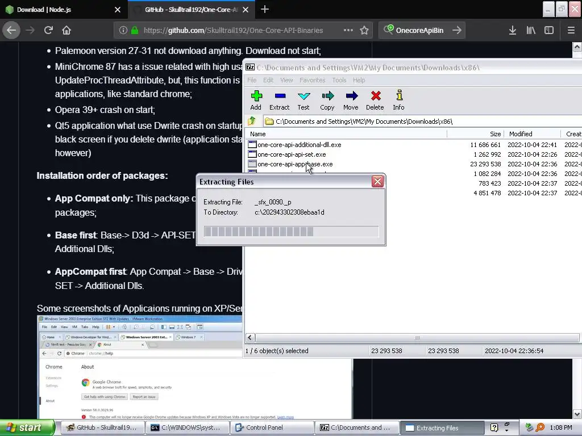Open Firefox downloads panel
The width and height of the screenshot is (582, 436).
(513, 30)
